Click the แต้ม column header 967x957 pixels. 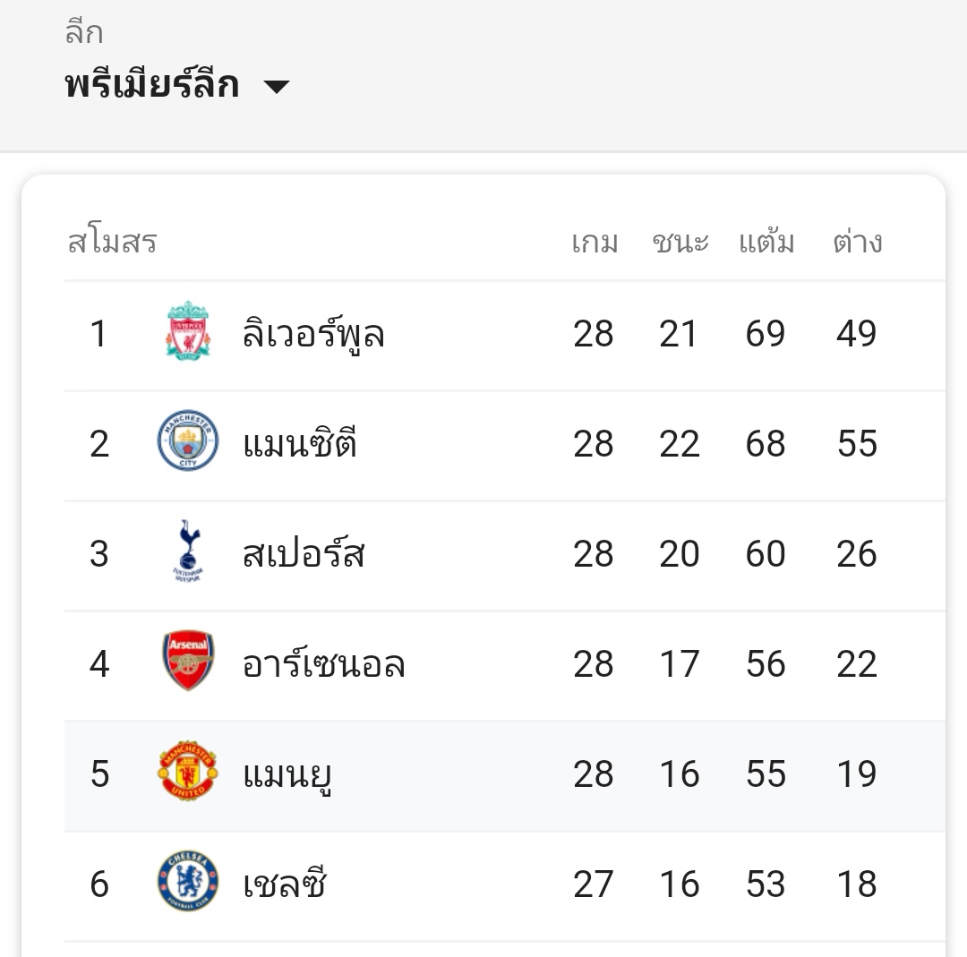(766, 243)
